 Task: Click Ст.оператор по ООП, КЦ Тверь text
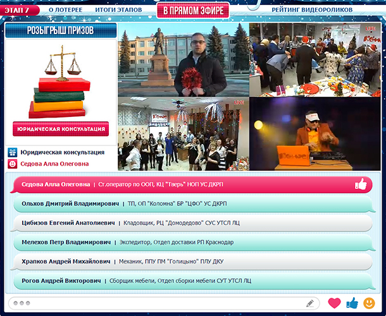pyautogui.click(x=161, y=185)
